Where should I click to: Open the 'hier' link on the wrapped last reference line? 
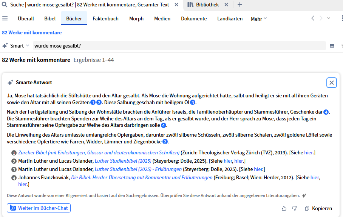[x=22, y=184]
